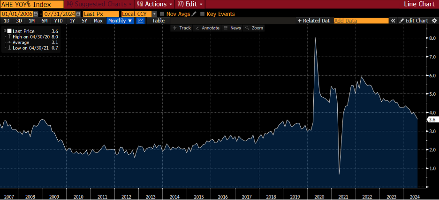This screenshot has height=200, width=439.
Task: Open the start date calendar picker
Action: point(36,14)
